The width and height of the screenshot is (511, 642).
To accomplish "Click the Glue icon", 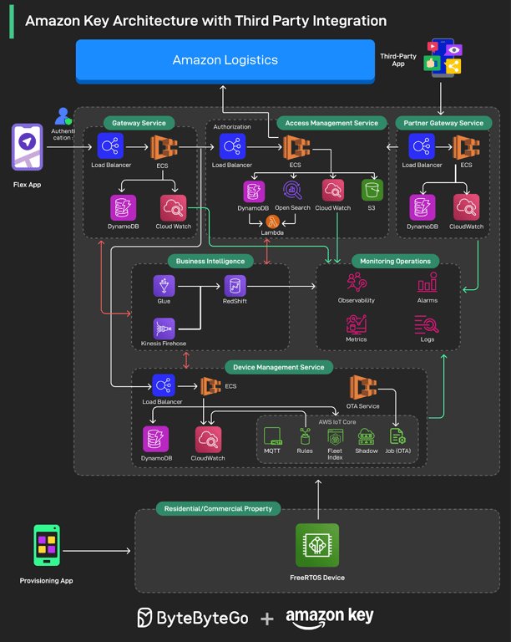I will [x=164, y=285].
